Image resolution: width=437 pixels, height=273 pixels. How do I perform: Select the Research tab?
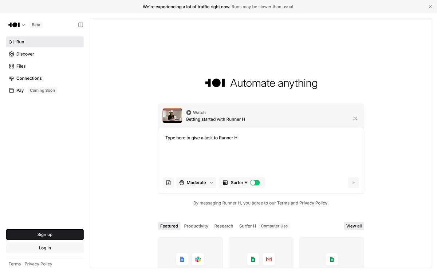click(x=224, y=226)
